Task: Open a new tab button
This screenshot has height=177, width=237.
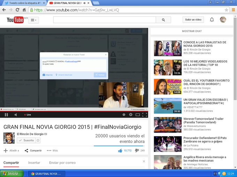Action: click(96, 3)
